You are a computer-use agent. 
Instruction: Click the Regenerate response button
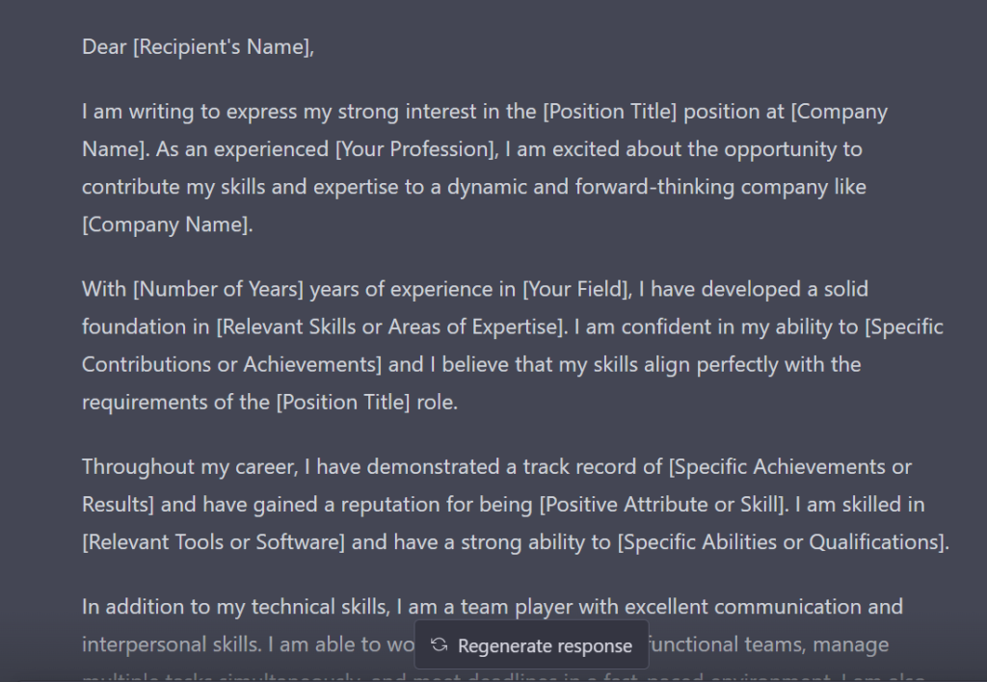pos(531,644)
